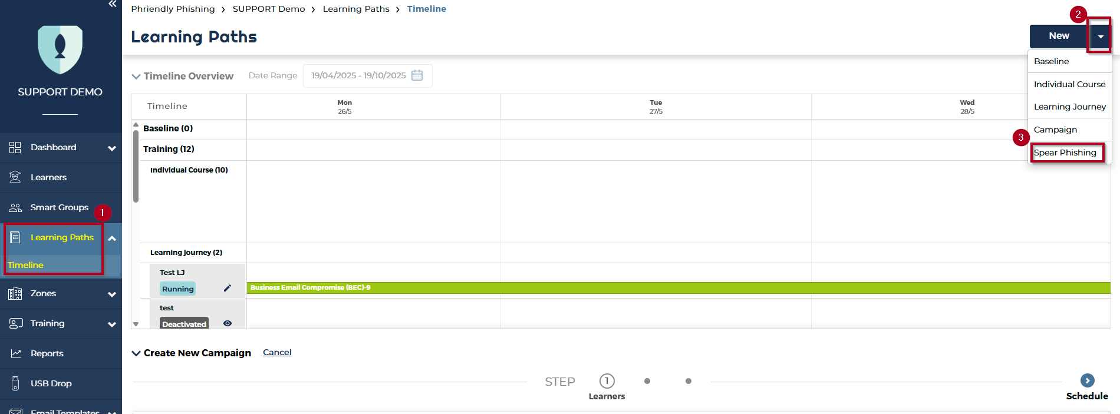The height and width of the screenshot is (414, 1120).
Task: Expand the Zones sidebar menu
Action: point(111,294)
